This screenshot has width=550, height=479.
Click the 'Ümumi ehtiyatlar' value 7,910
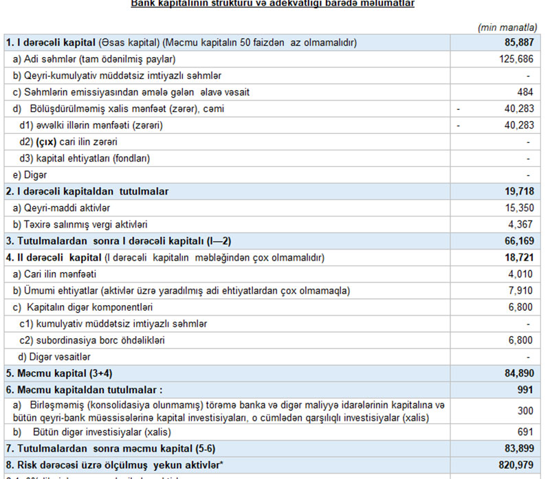tap(522, 291)
